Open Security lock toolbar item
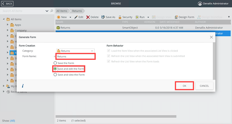Image resolution: width=232 pixels, height=124 pixels. [126, 17]
